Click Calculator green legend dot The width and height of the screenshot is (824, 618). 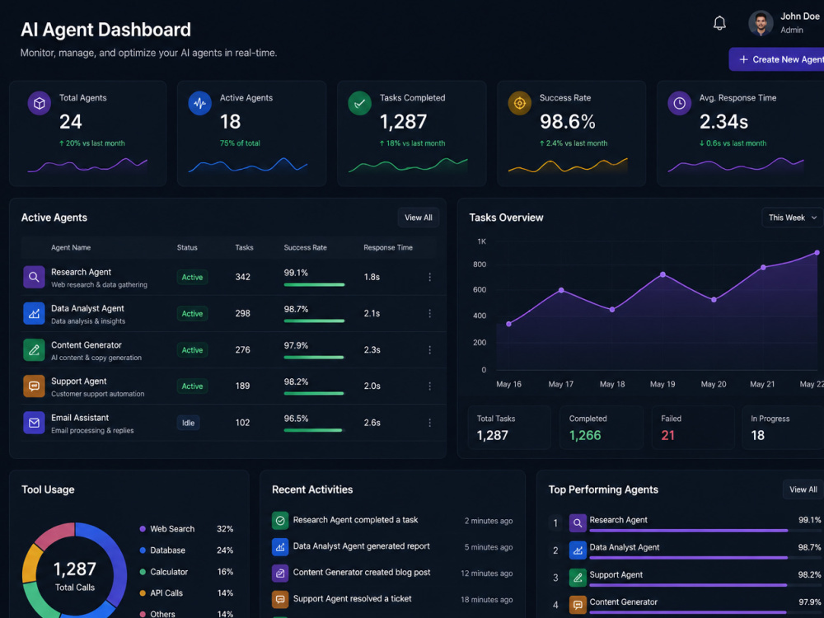[143, 572]
